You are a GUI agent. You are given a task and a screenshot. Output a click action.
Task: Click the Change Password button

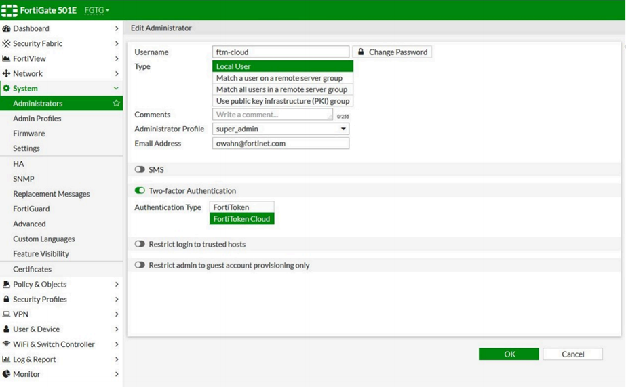pos(392,52)
